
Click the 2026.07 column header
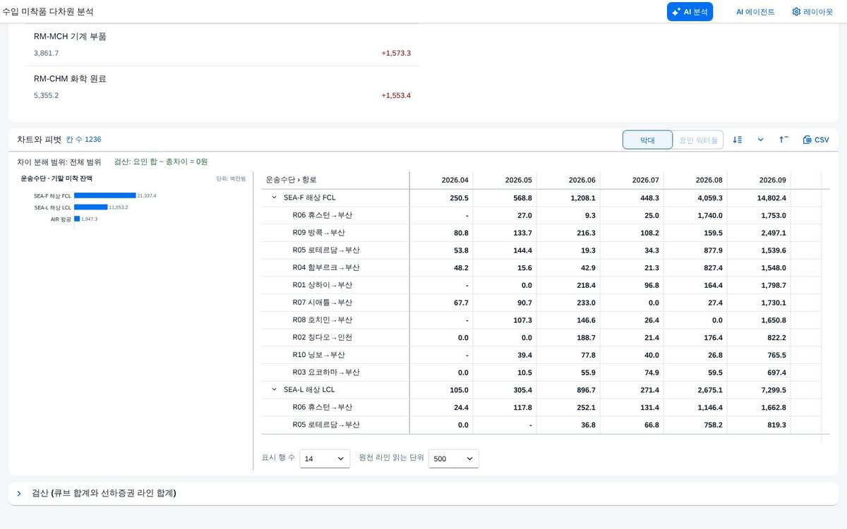tap(632, 180)
